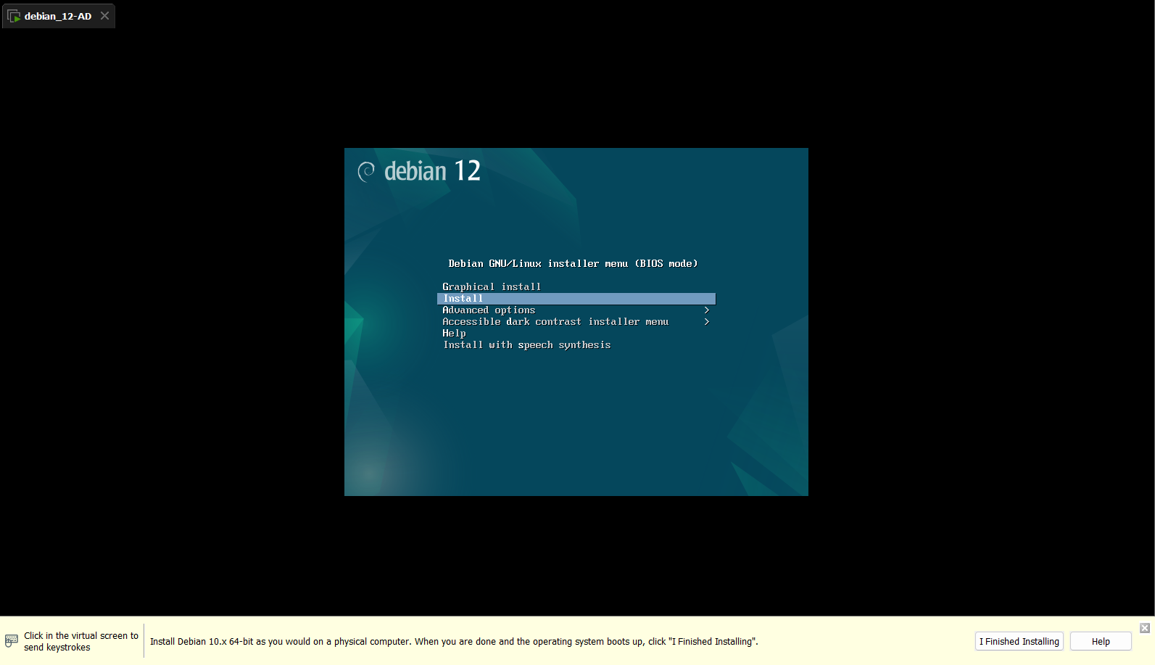Choose Graphical install menu entry
The image size is (1155, 665).
(492, 286)
